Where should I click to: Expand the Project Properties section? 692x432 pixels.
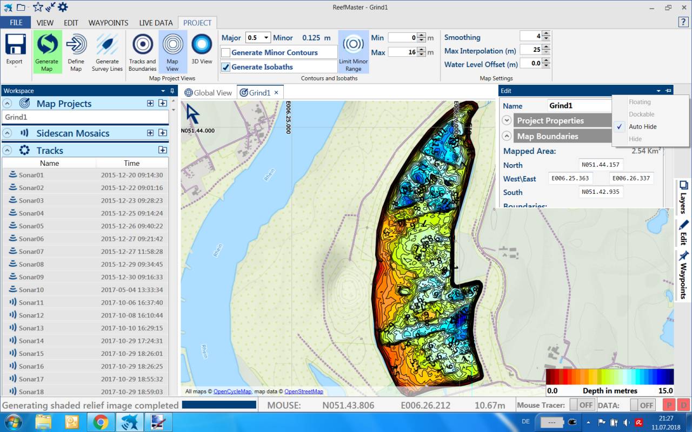click(507, 120)
